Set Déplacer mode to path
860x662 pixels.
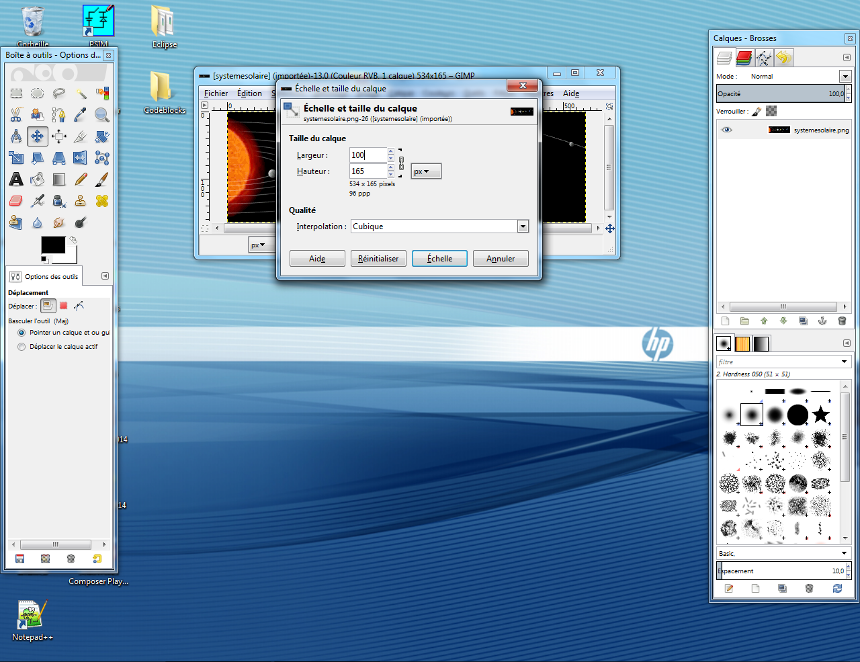point(79,306)
